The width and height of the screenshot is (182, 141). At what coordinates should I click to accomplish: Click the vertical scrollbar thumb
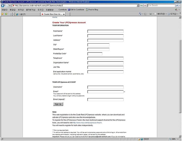[x=180, y=76]
